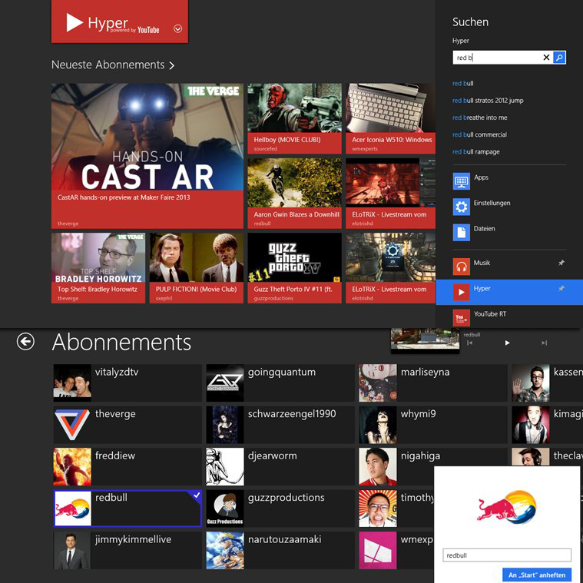Toggle the pin next to Musik

click(561, 263)
